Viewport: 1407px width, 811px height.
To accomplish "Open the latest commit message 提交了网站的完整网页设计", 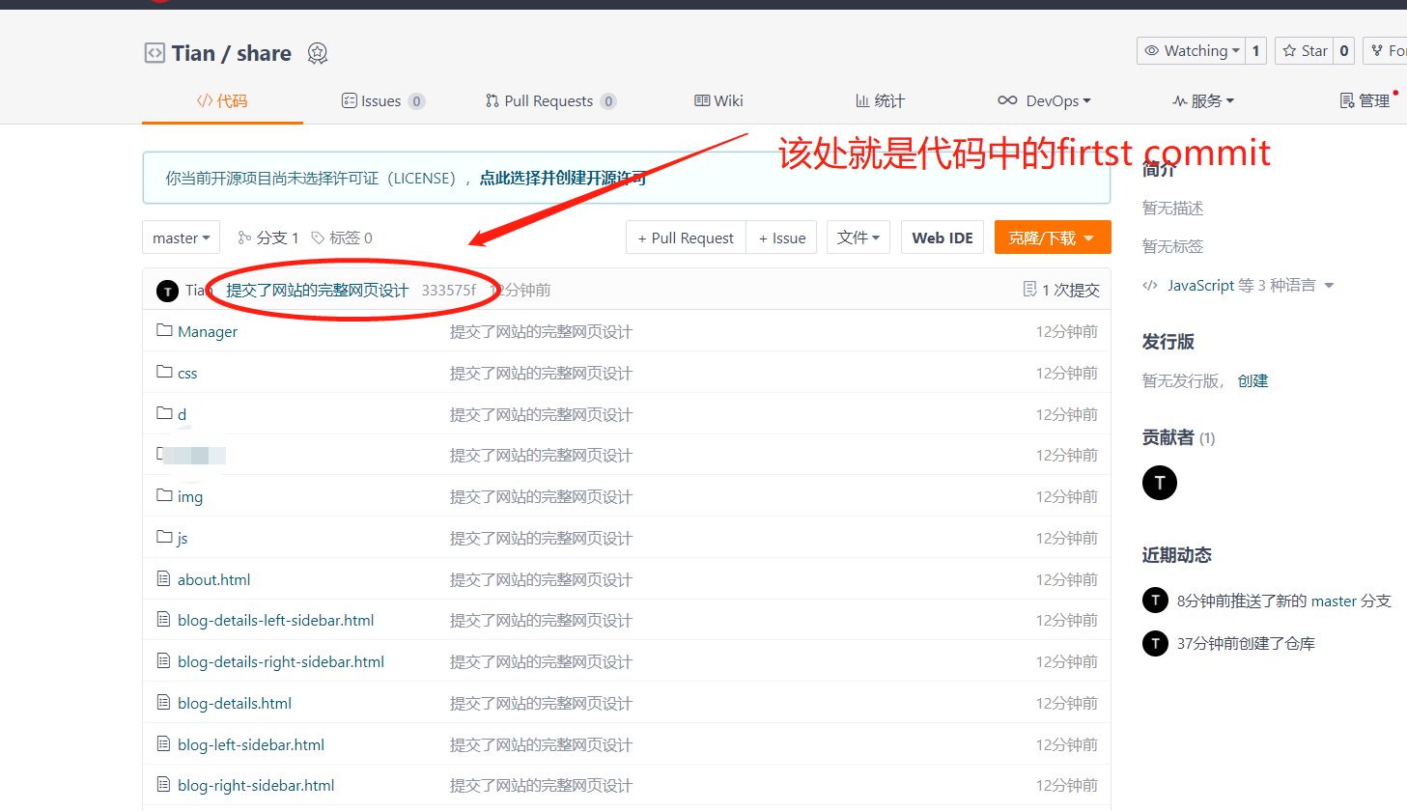I will 318,290.
